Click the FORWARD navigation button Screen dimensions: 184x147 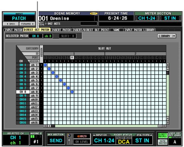(27, 24)
